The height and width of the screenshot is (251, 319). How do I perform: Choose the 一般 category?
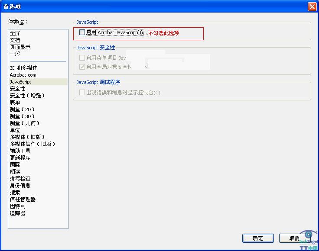pyautogui.click(x=15, y=54)
